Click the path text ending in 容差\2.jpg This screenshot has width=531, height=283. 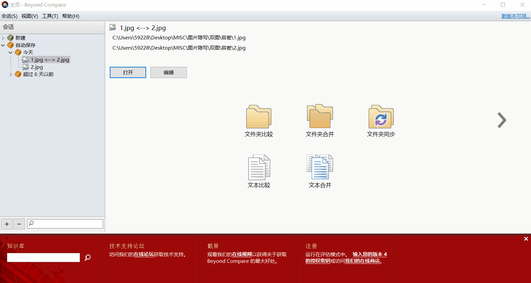179,48
